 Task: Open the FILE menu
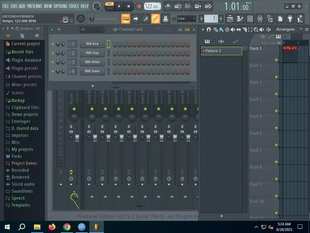click(x=5, y=6)
